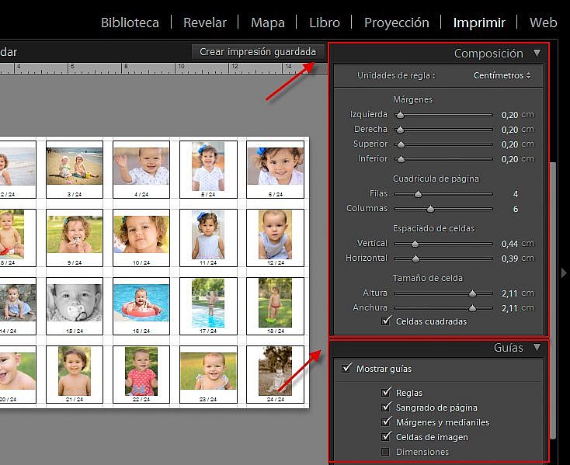Click the Composición panel title

pyautogui.click(x=488, y=54)
